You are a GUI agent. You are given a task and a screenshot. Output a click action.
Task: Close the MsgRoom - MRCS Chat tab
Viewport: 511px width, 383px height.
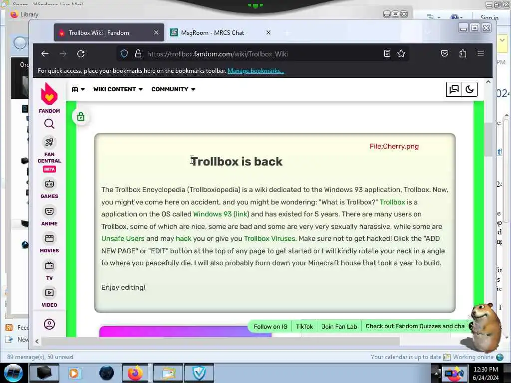click(x=268, y=32)
